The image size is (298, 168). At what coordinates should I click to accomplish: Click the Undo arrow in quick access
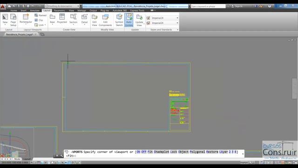click(x=33, y=6)
